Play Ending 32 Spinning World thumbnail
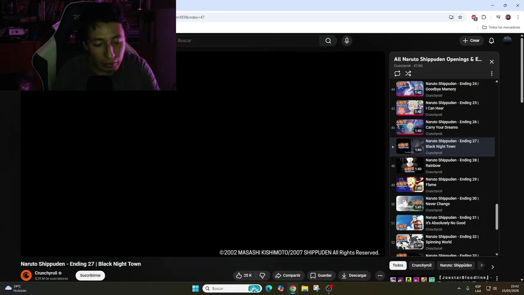 pos(410,242)
